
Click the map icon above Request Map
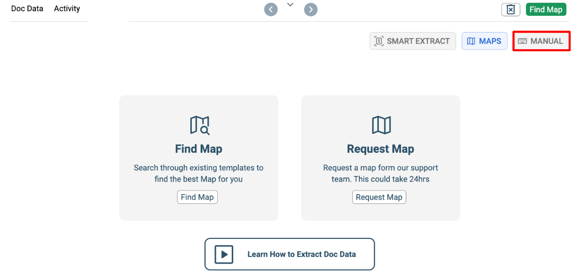tap(381, 125)
